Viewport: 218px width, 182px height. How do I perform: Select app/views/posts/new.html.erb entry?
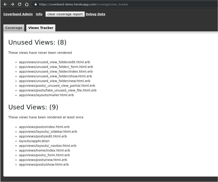(43, 160)
